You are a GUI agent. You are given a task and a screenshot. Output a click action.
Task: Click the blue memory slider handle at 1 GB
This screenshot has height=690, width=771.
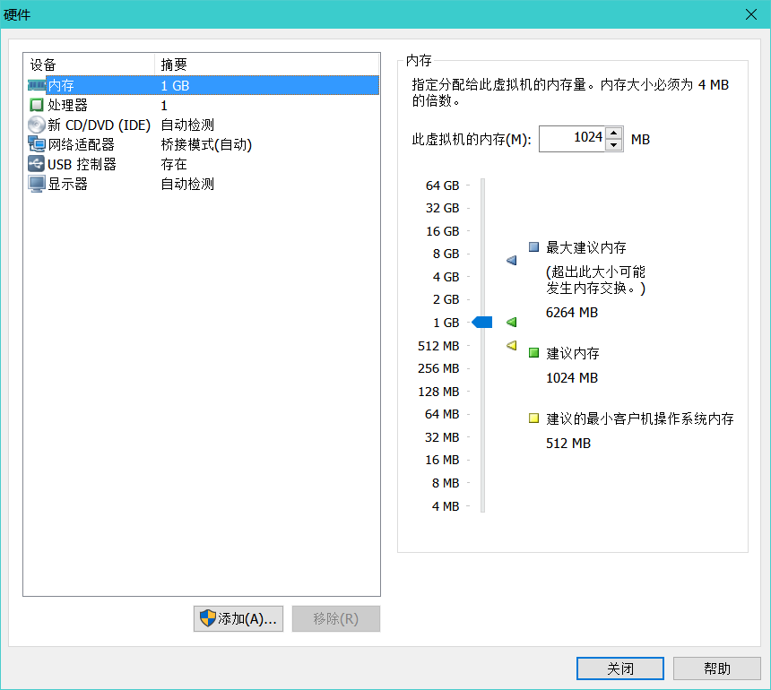[482, 323]
